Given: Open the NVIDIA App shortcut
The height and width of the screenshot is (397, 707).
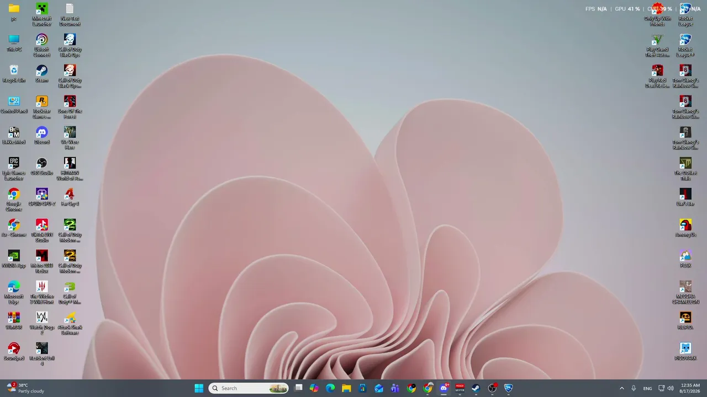Looking at the screenshot, I should (14, 259).
